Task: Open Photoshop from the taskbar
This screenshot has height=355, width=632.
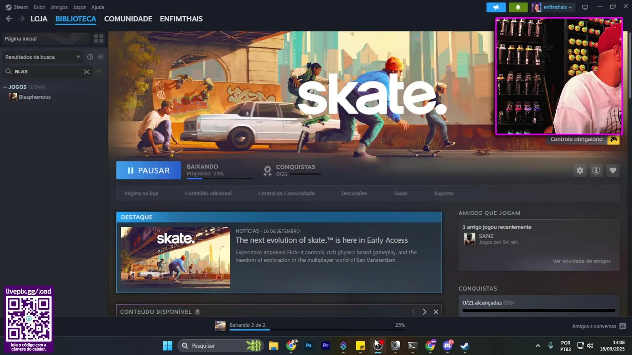Action: [x=309, y=345]
